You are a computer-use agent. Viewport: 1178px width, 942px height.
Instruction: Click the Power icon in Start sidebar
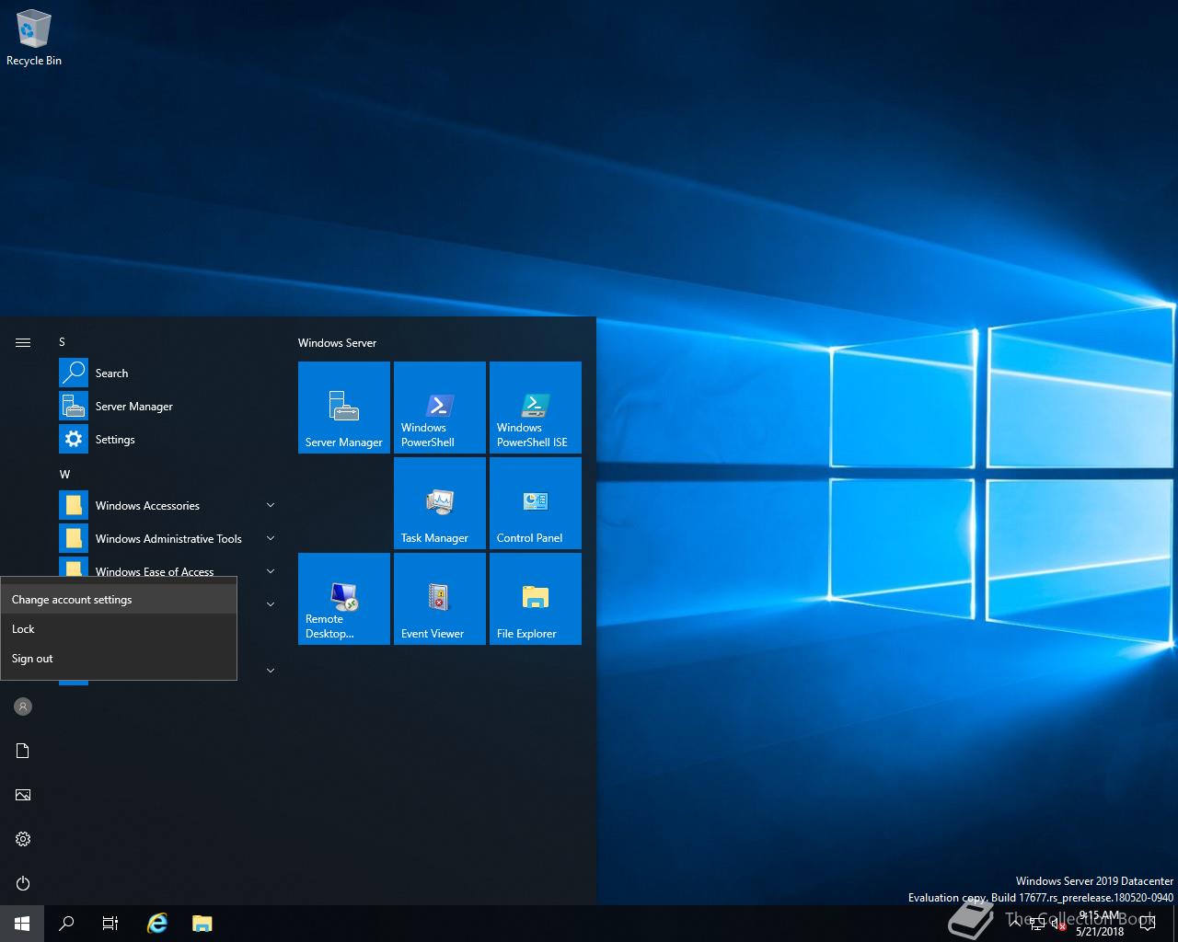coord(23,883)
